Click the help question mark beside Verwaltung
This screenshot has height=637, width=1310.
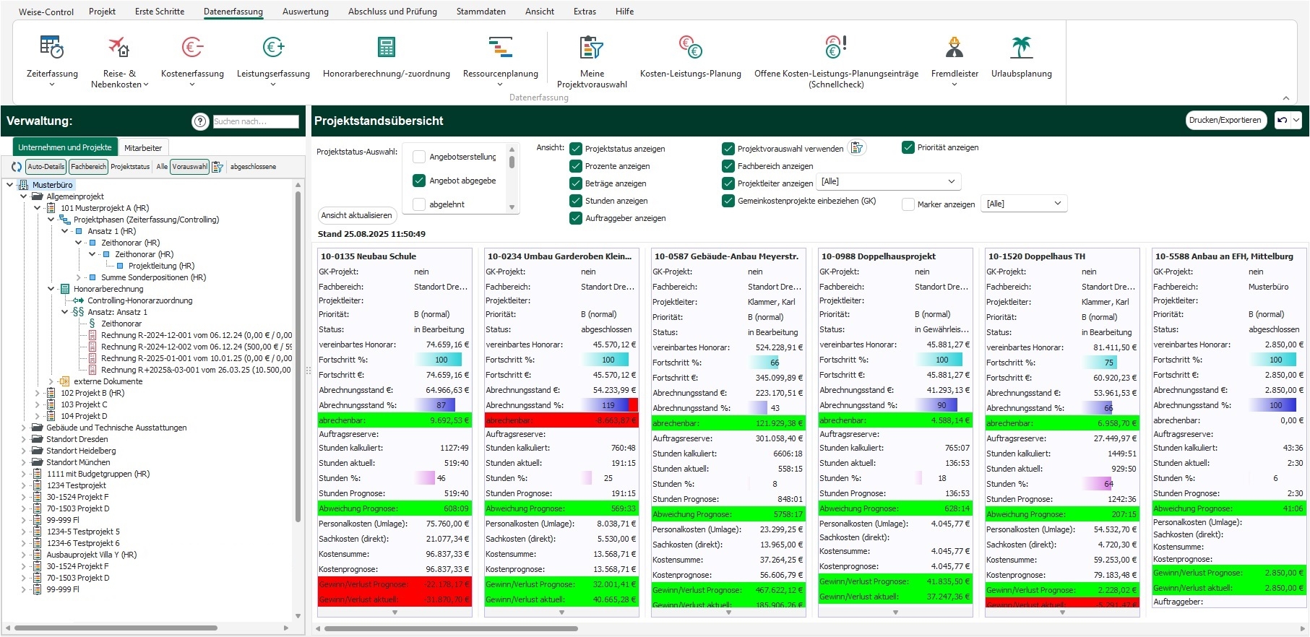click(200, 121)
